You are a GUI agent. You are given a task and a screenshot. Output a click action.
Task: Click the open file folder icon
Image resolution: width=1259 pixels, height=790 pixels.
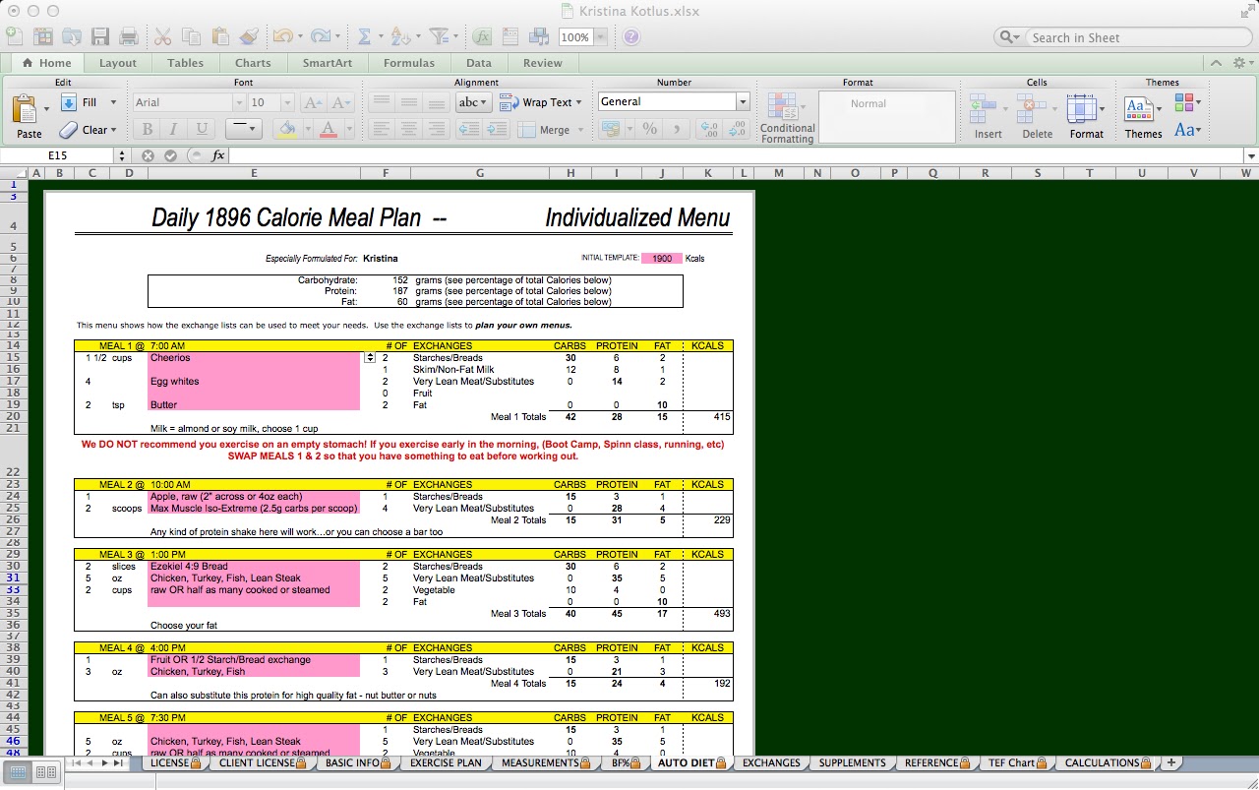pos(71,36)
